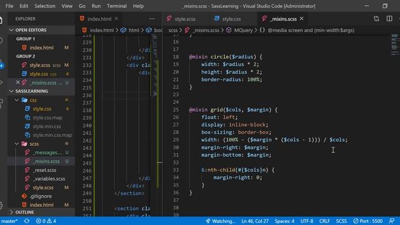
Task: Open the _variables.scss file
Action: (42, 179)
